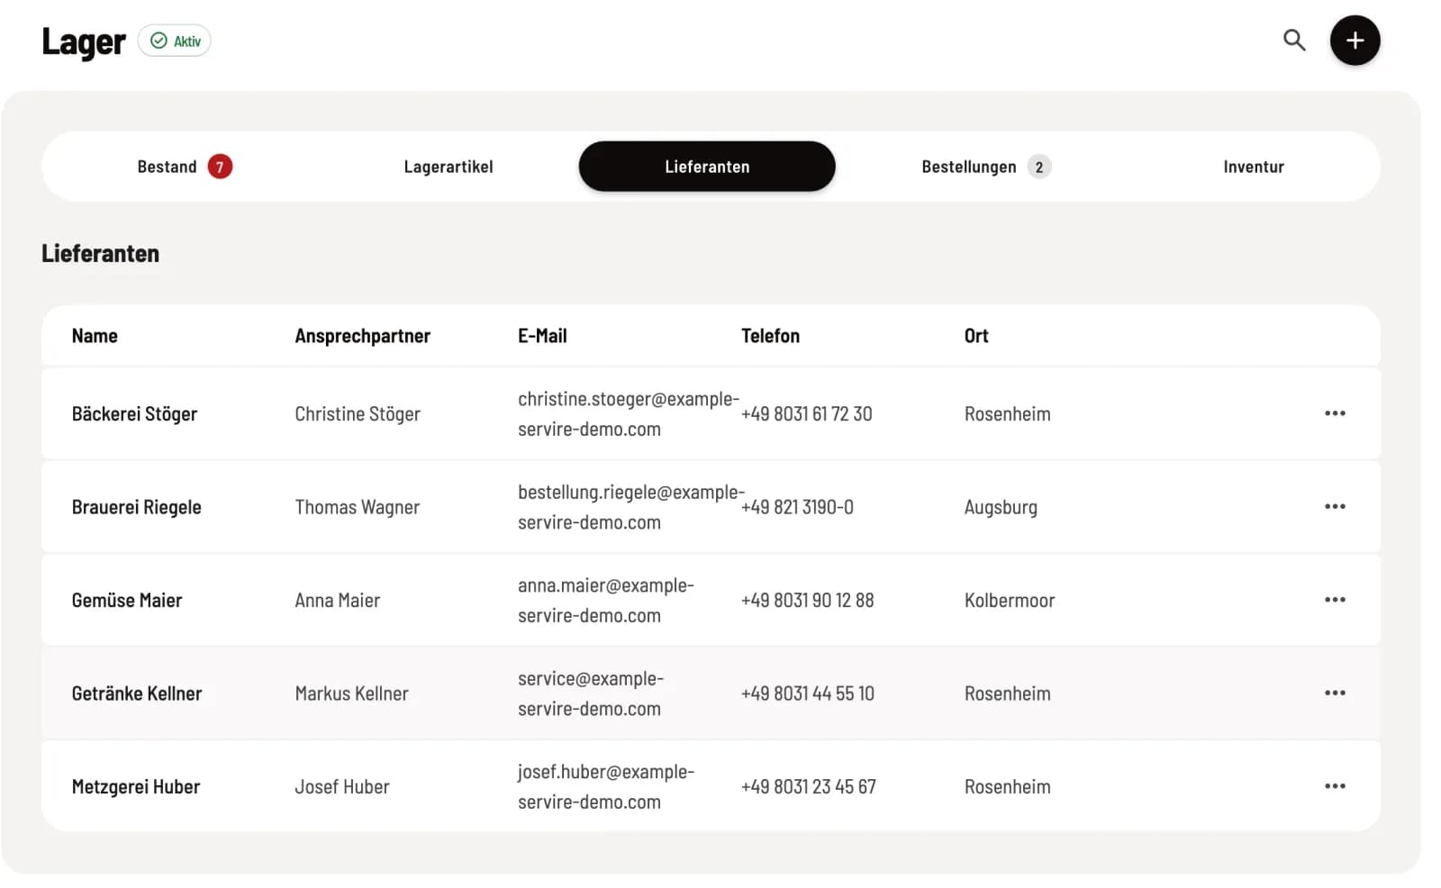Open more options for Metzgerei Huber
Image resolution: width=1441 pixels, height=888 pixels.
pyautogui.click(x=1335, y=786)
